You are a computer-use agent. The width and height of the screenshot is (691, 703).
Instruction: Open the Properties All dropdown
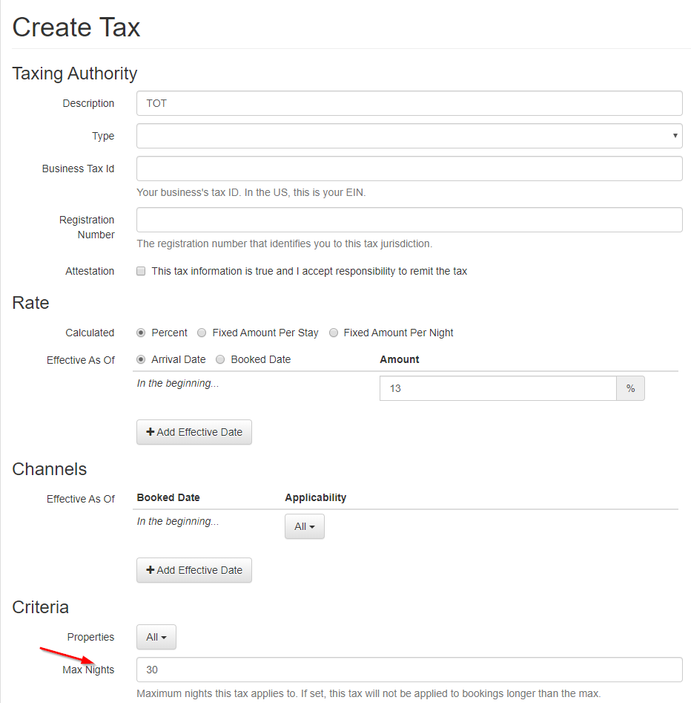click(x=156, y=637)
